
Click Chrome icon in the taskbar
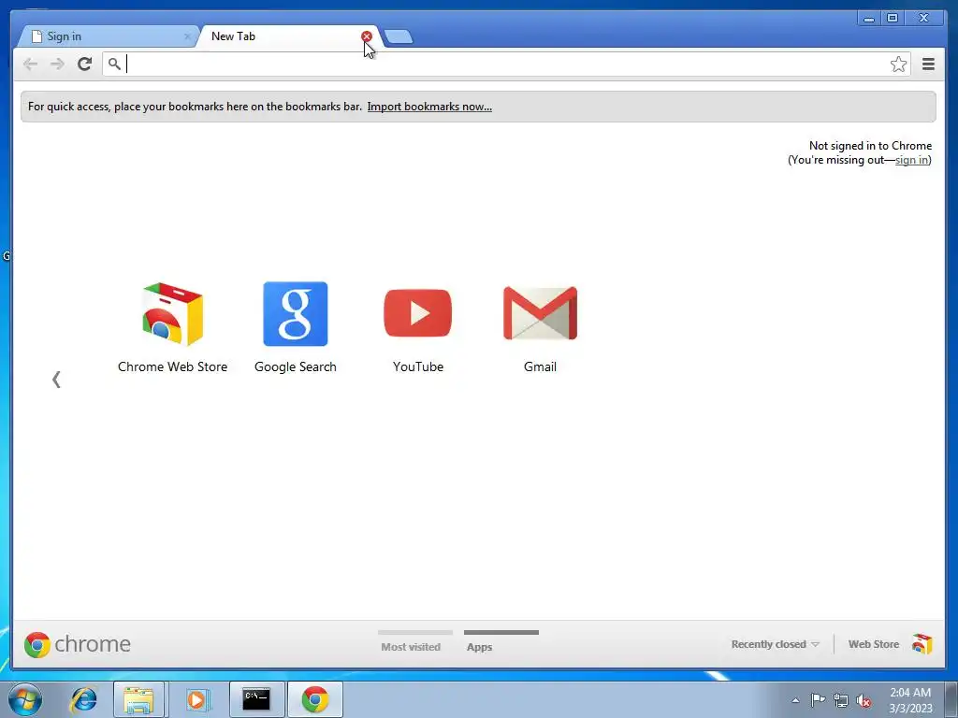(315, 699)
